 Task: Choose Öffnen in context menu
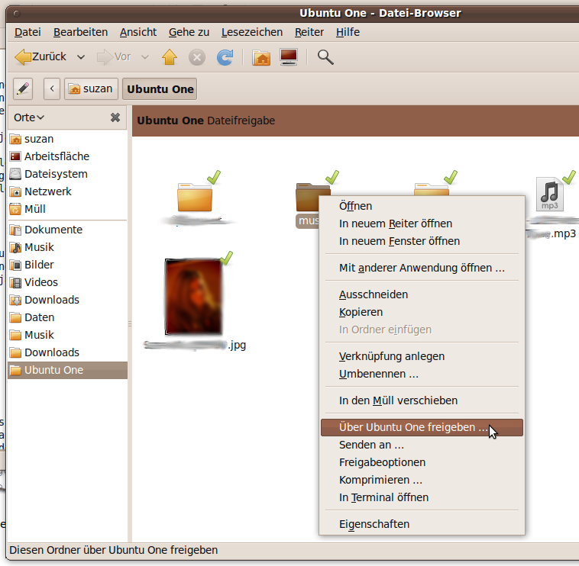pos(422,206)
